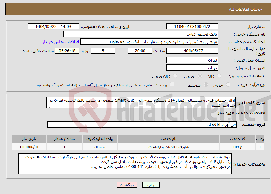Click the شرح کلی نیاز description textarea

(x=141, y=102)
